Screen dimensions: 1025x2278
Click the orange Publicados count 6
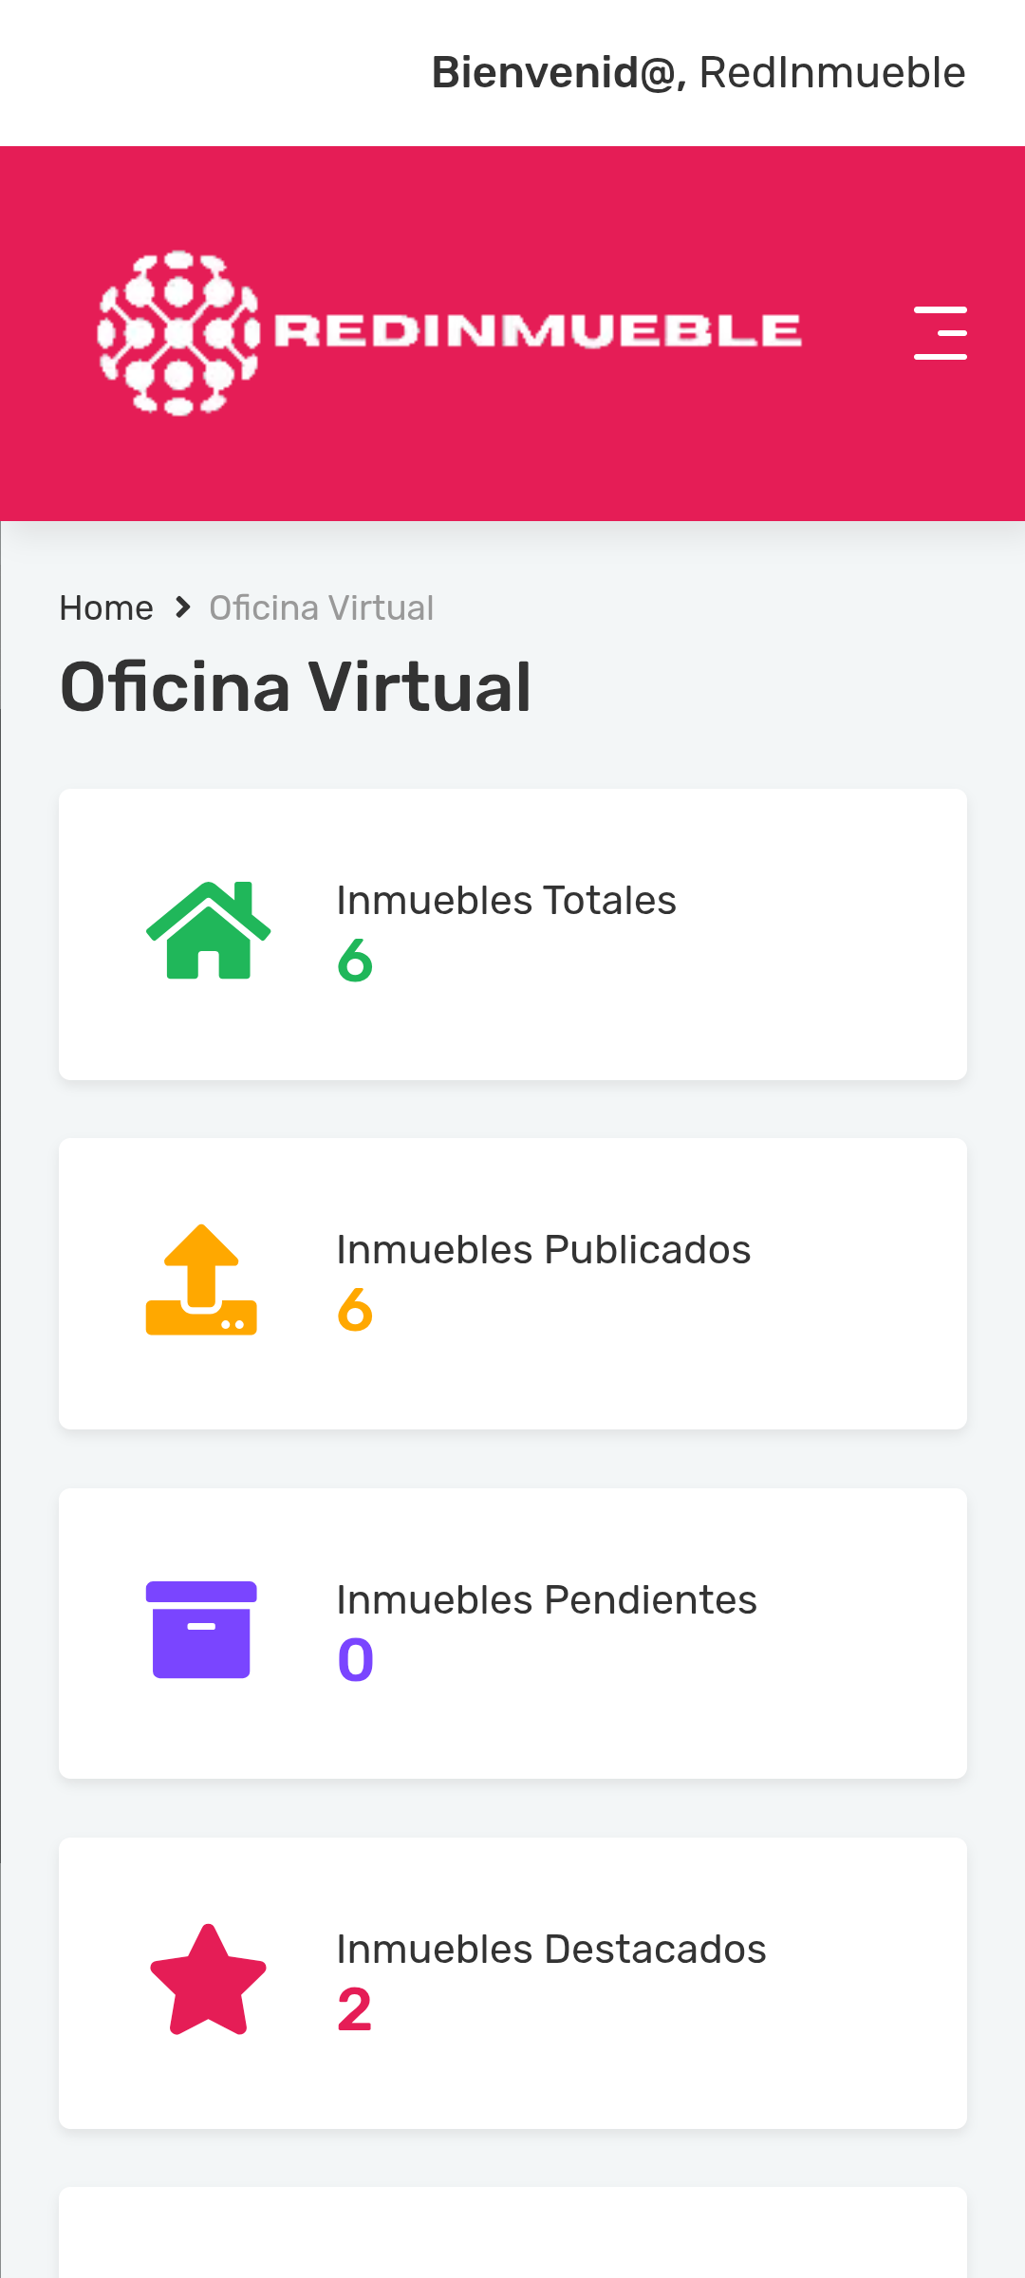click(x=355, y=1310)
